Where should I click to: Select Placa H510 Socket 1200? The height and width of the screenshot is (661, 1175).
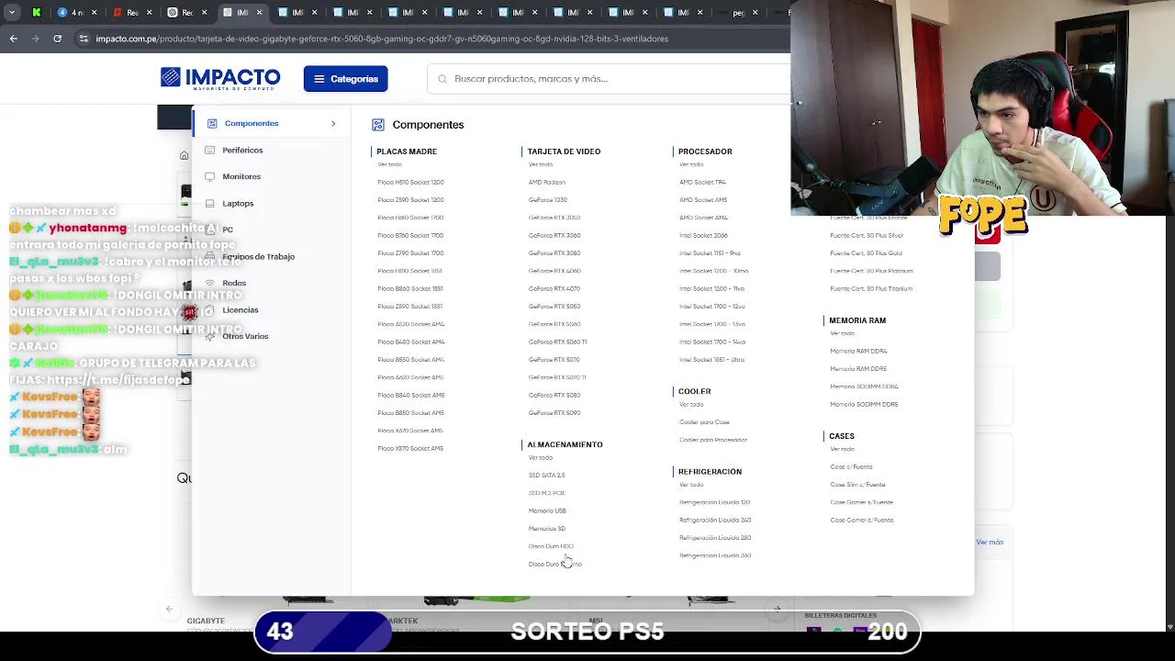coord(410,182)
